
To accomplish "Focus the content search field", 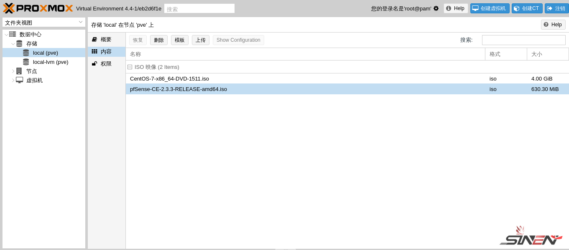I will (x=524, y=40).
